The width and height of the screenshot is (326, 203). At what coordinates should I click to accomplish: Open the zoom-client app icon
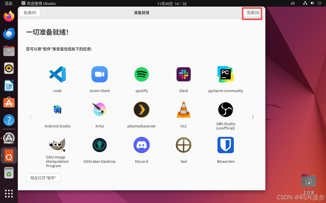[x=100, y=74]
